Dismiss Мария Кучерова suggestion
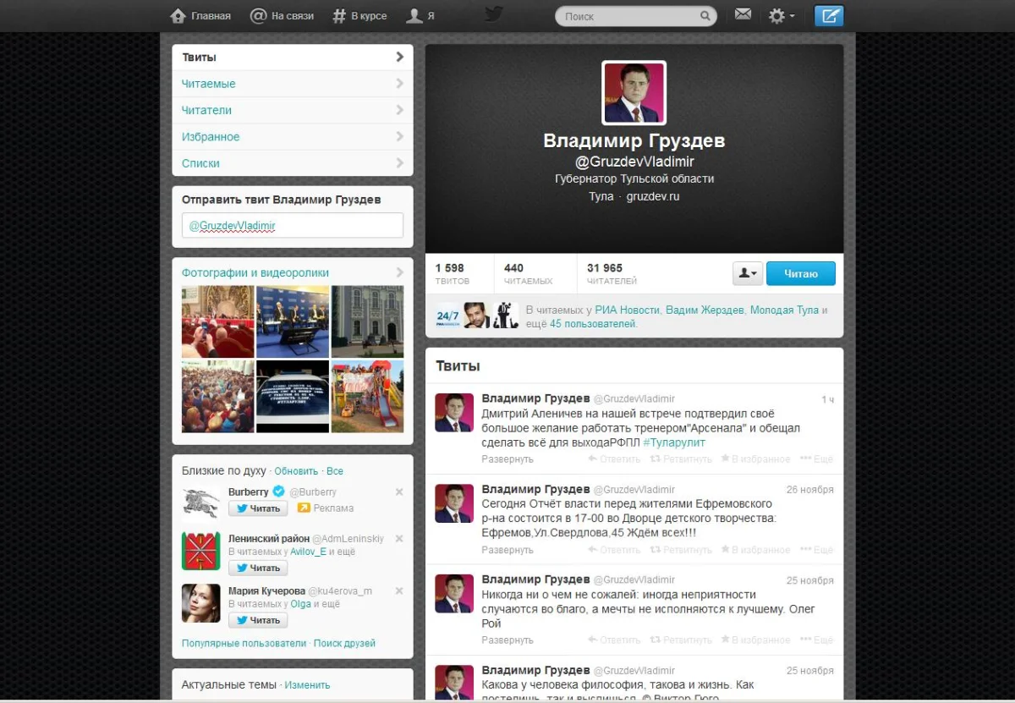The width and height of the screenshot is (1015, 703). click(399, 590)
